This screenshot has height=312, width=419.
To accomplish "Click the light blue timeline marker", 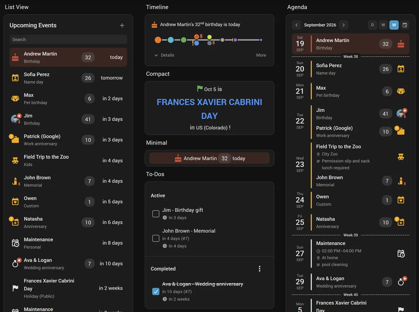I will pyautogui.click(x=171, y=40).
